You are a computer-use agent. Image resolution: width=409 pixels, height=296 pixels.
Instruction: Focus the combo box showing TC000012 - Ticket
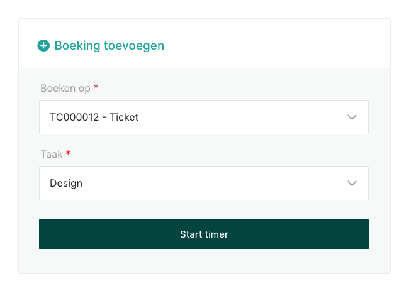click(x=203, y=117)
